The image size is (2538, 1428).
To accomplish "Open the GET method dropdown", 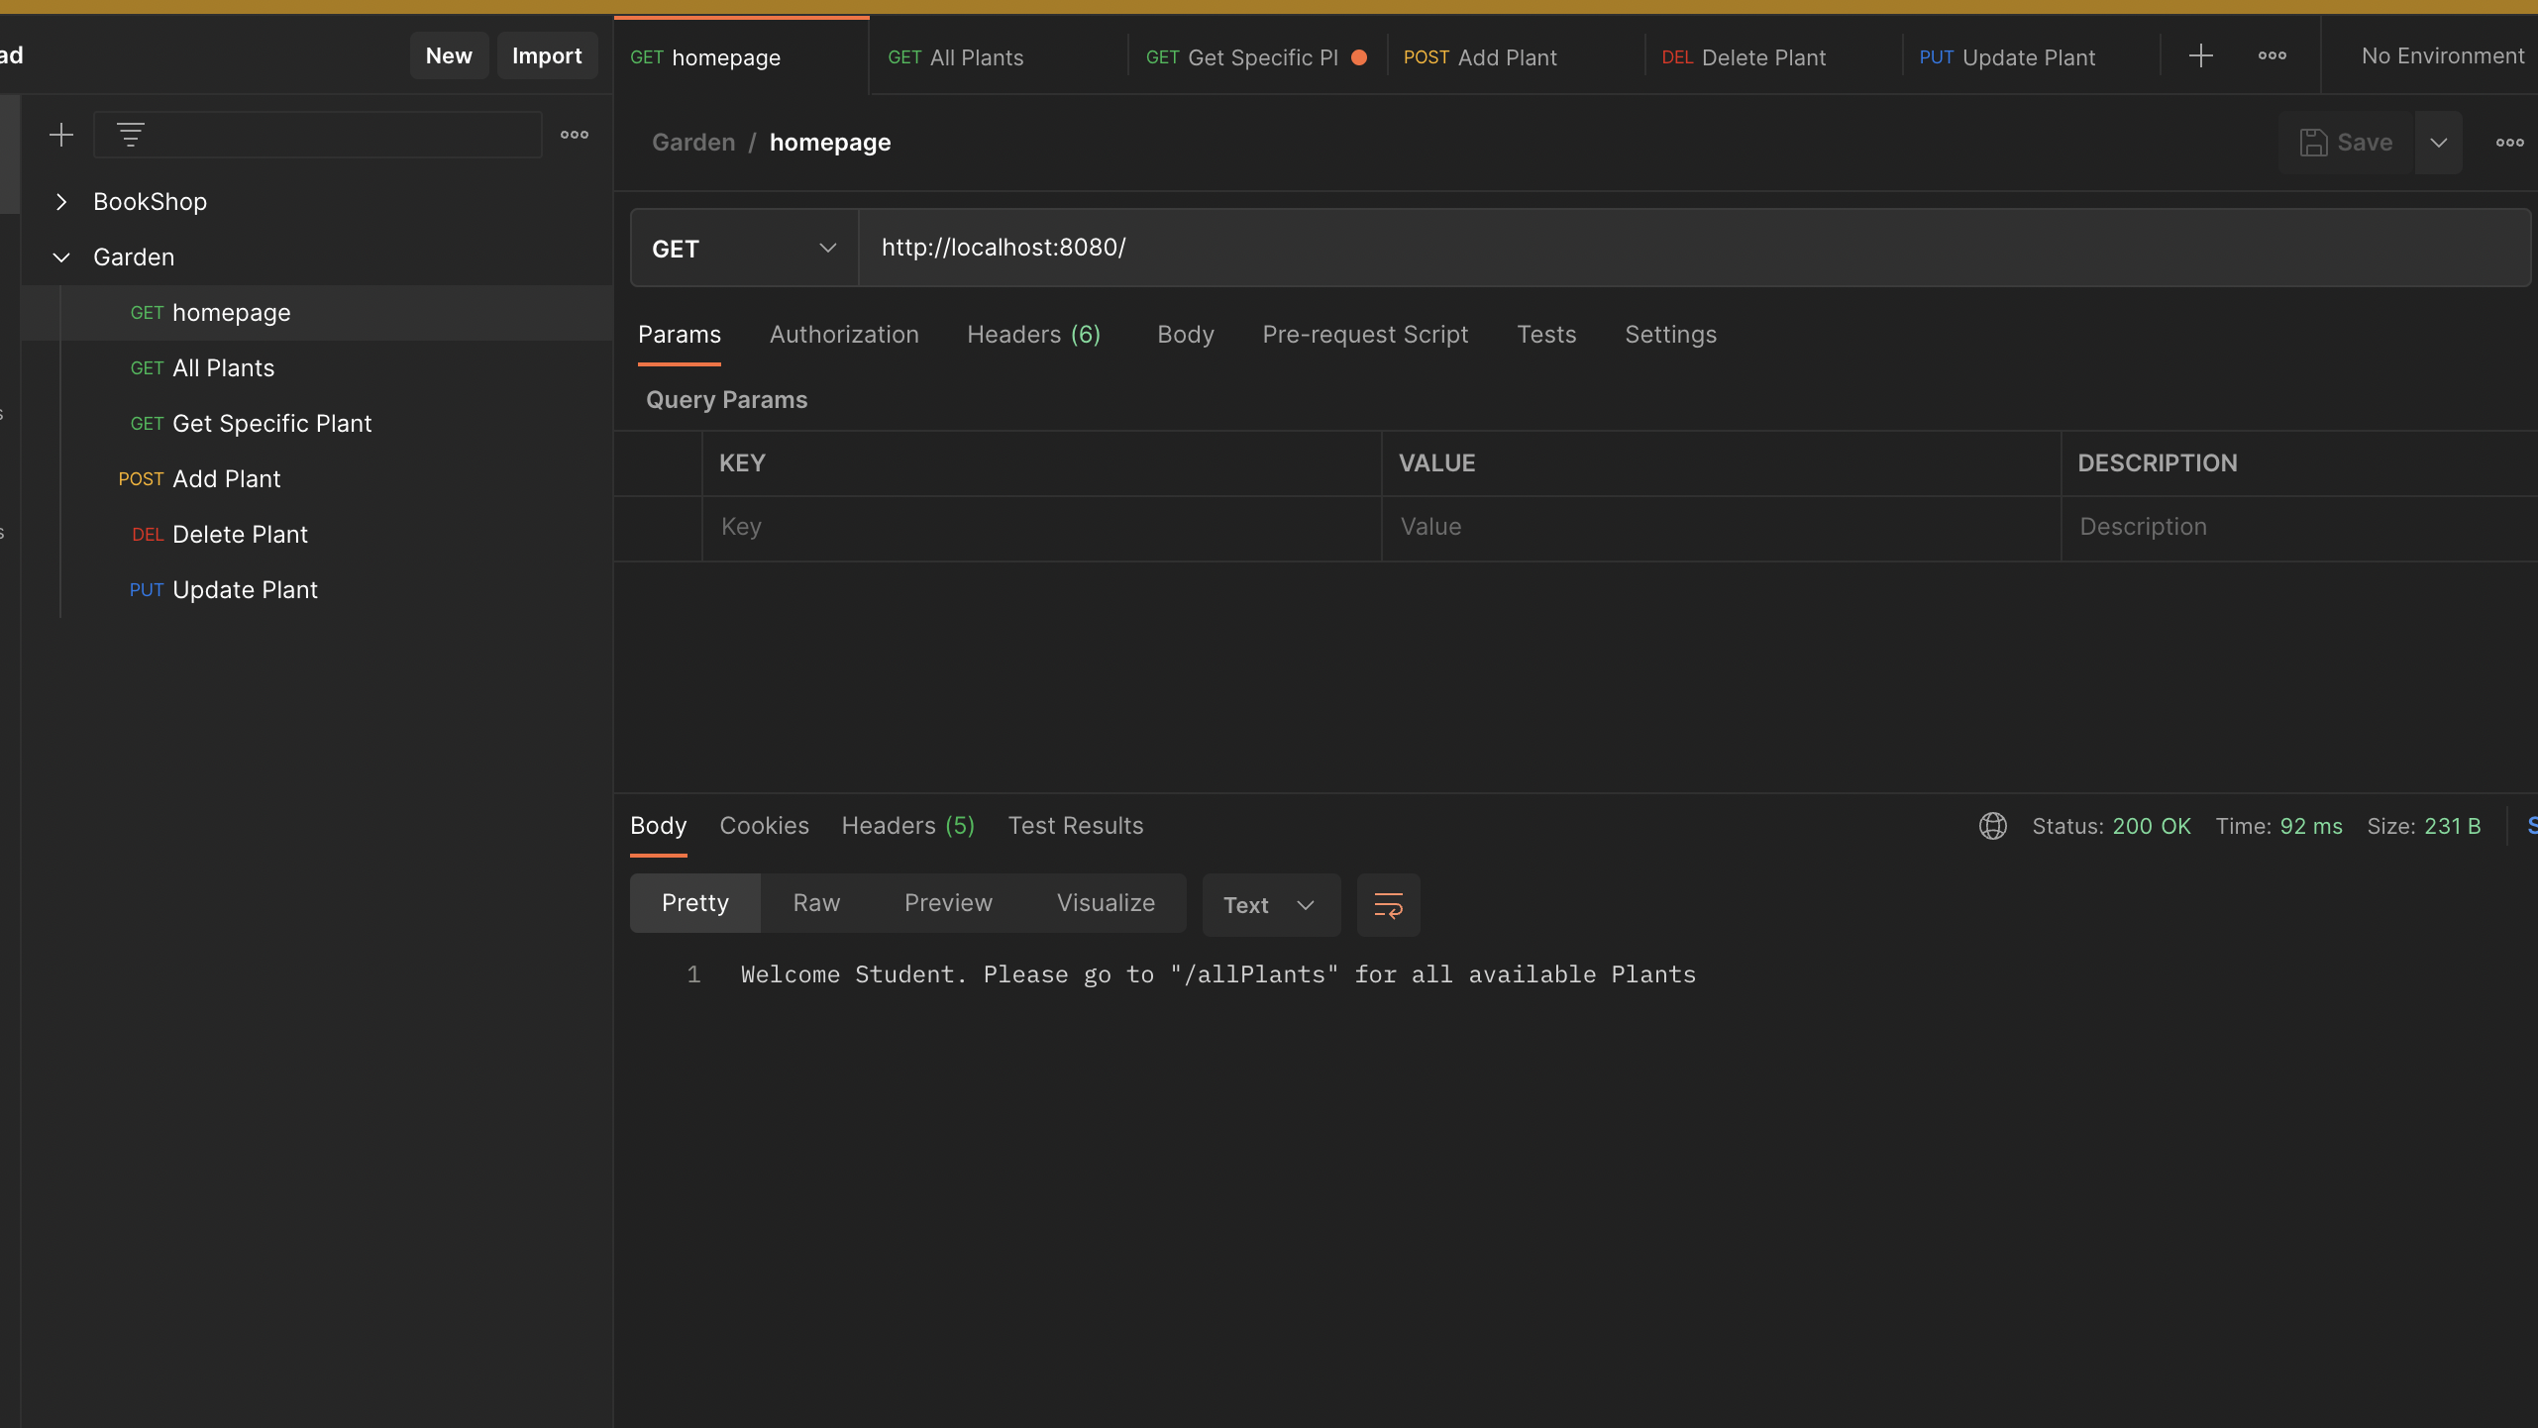I will click(x=744, y=249).
